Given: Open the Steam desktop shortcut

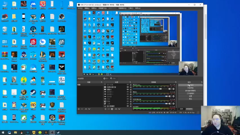Looking at the screenshot, I should pyautogui.click(x=33, y=93).
